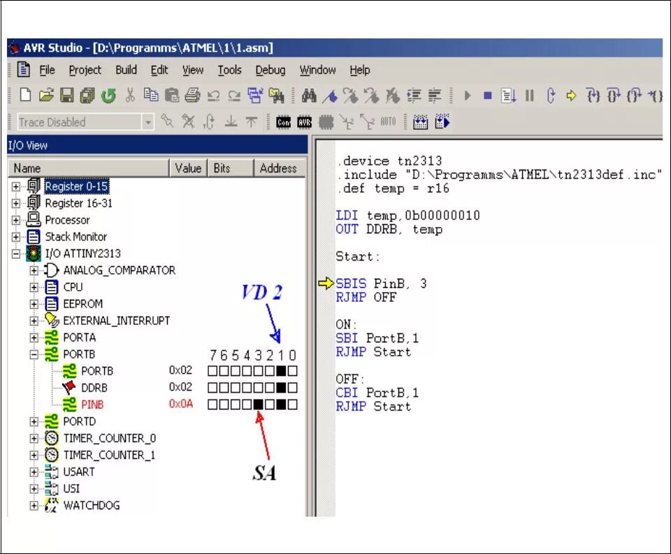Click the Copy icon in the toolbar
Viewport: 671px width, 554px height.
(x=151, y=94)
